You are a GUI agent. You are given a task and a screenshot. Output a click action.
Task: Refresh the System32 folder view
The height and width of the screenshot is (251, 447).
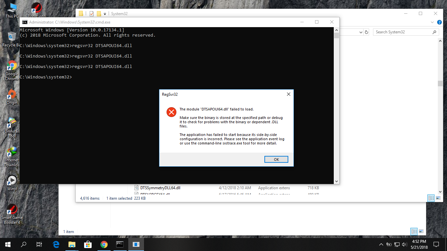(367, 32)
